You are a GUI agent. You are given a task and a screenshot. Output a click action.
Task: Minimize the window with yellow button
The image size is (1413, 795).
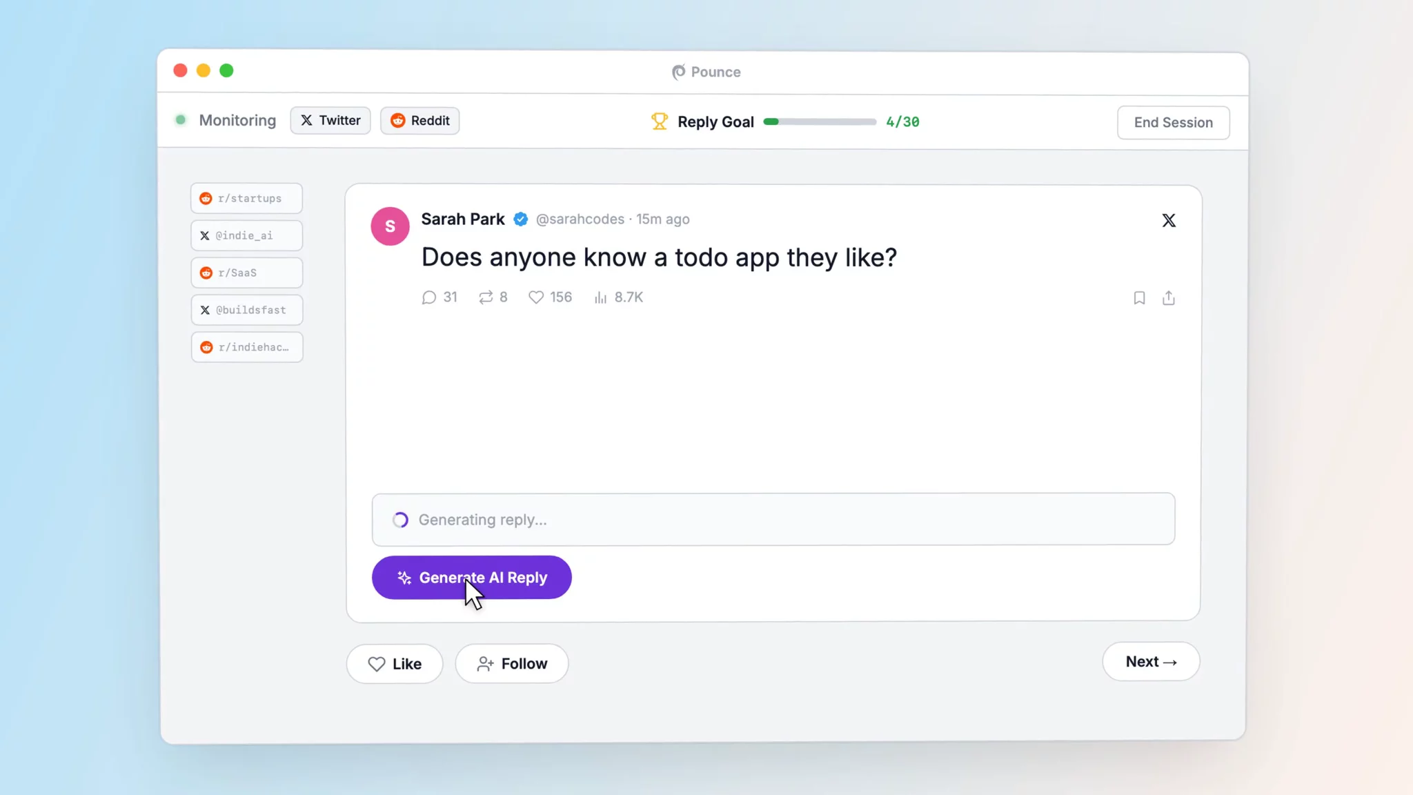pyautogui.click(x=204, y=70)
